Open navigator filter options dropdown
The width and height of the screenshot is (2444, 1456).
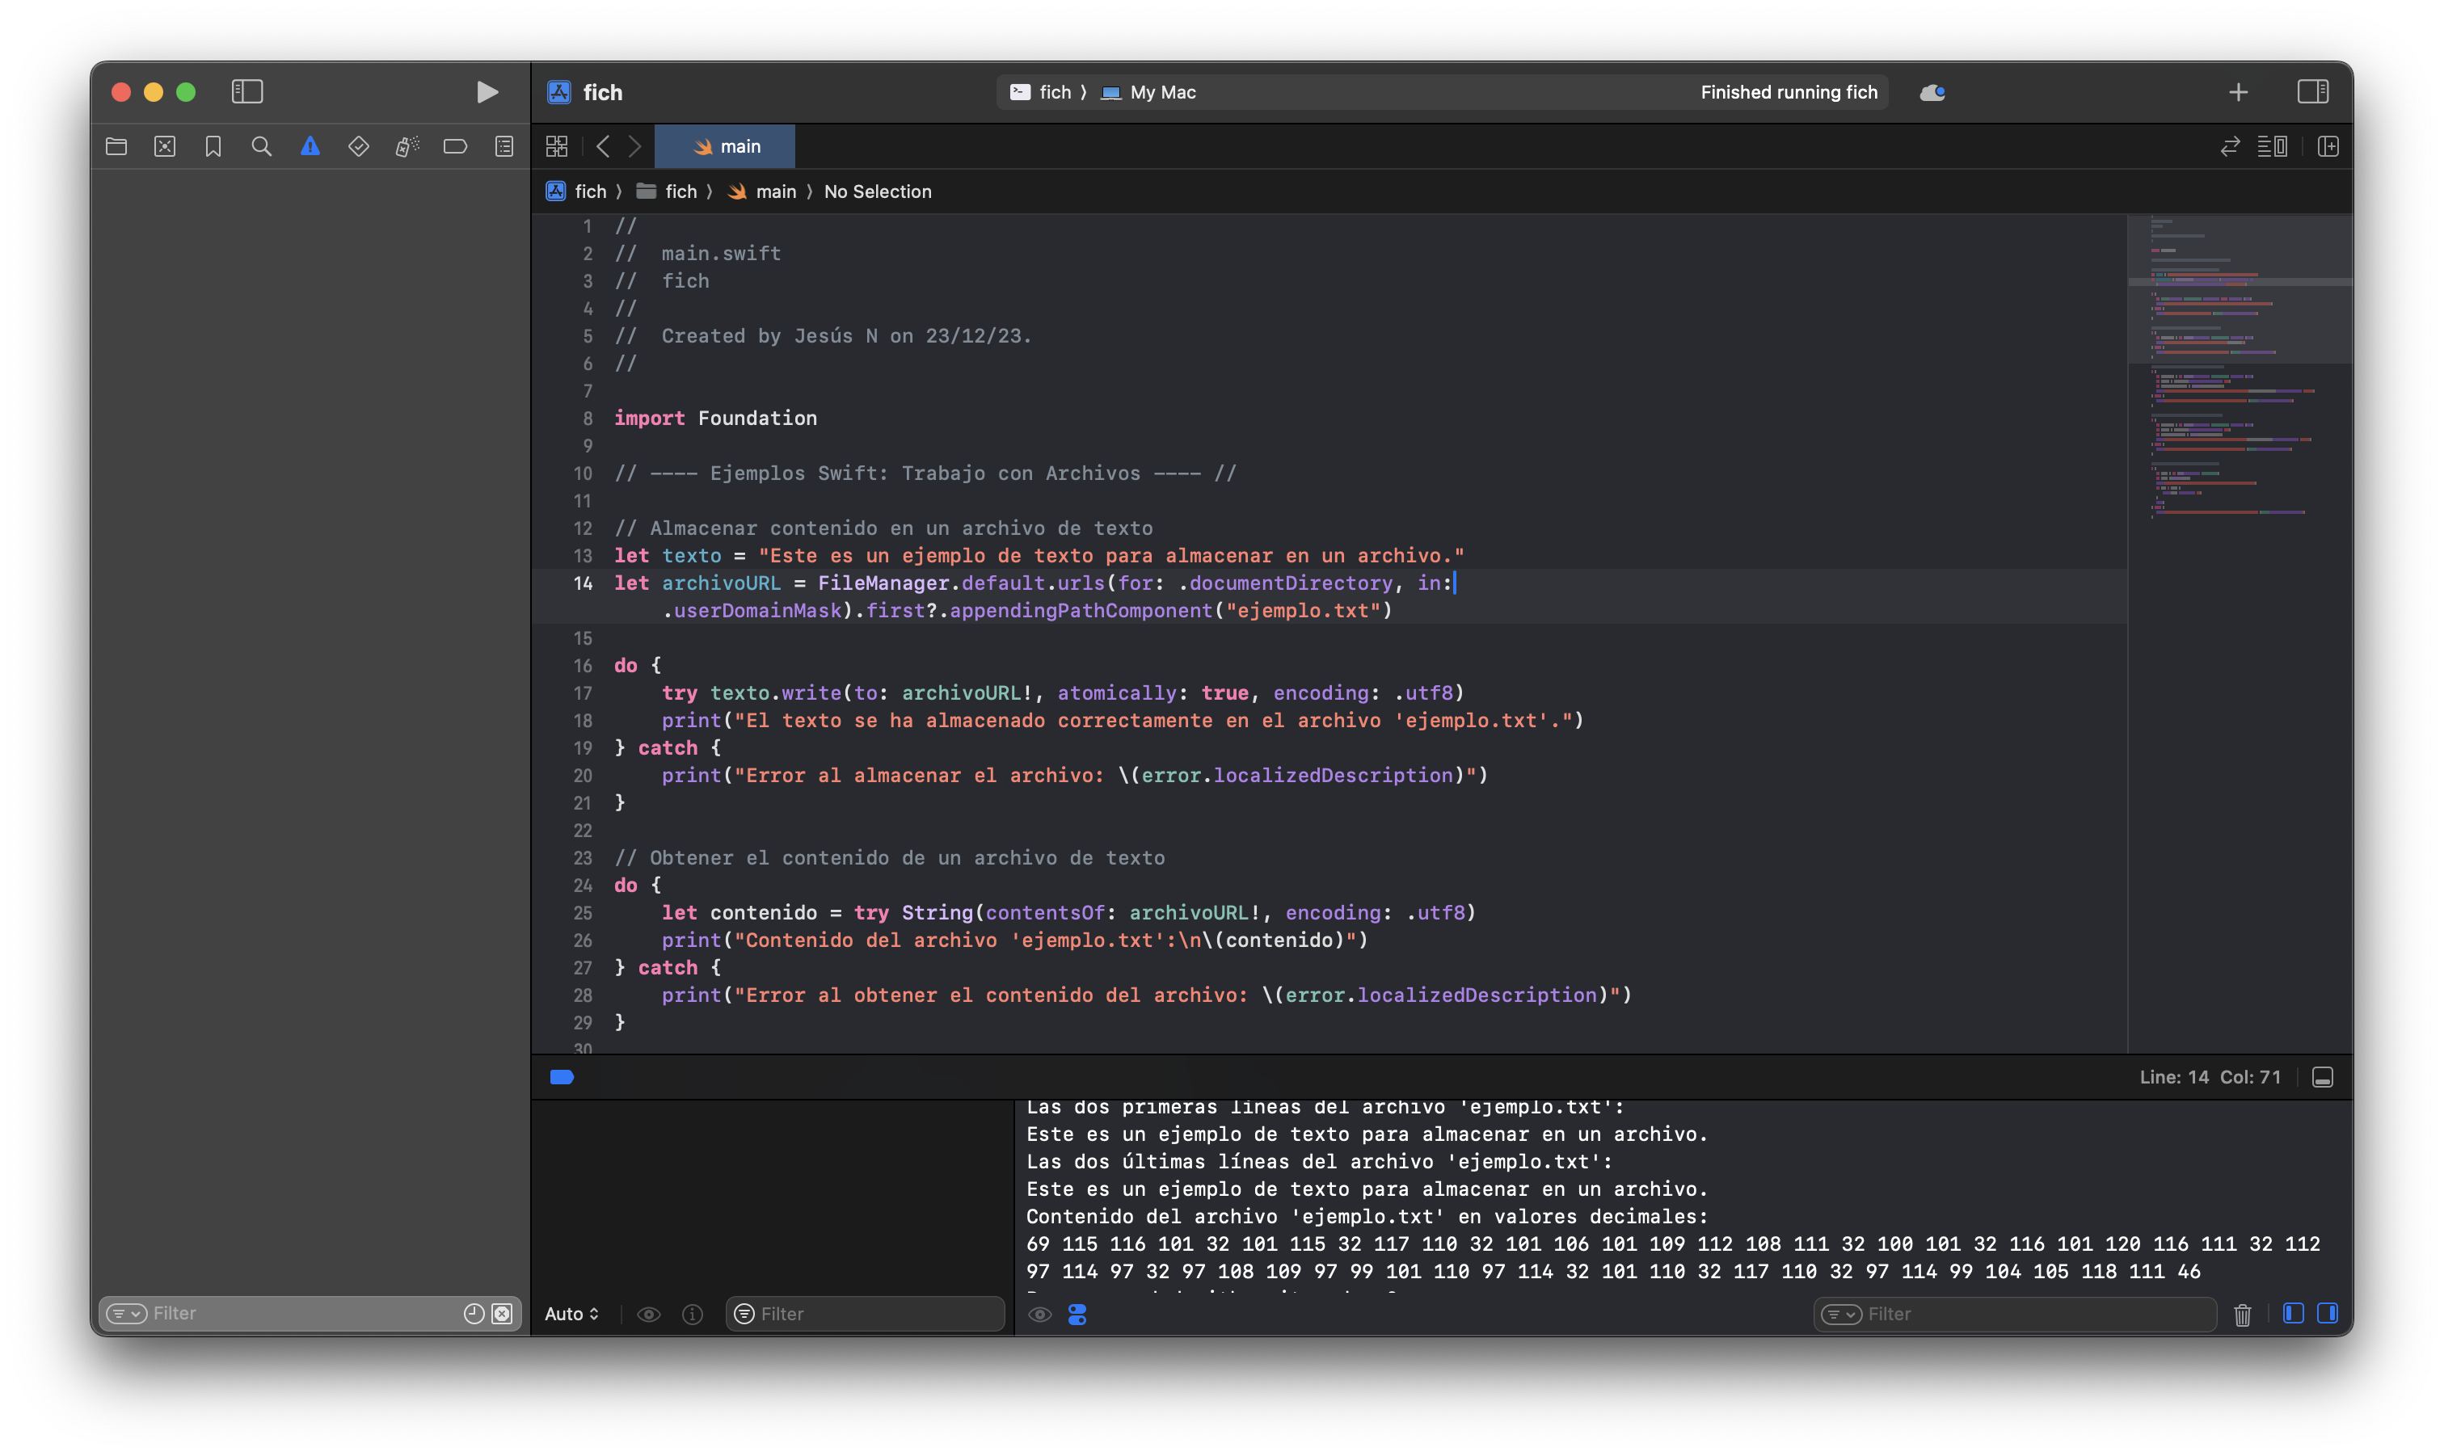[x=127, y=1313]
